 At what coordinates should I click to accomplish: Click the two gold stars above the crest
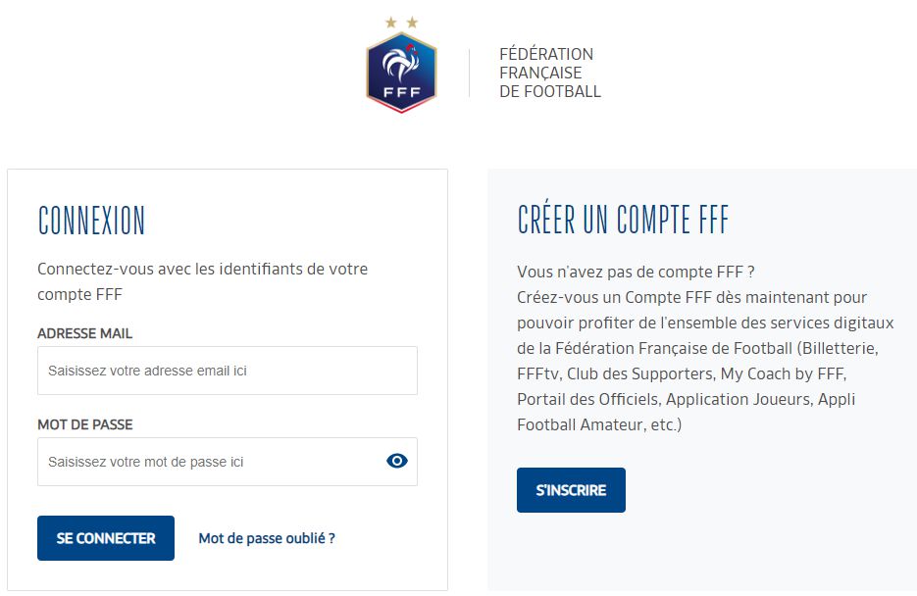point(401,23)
